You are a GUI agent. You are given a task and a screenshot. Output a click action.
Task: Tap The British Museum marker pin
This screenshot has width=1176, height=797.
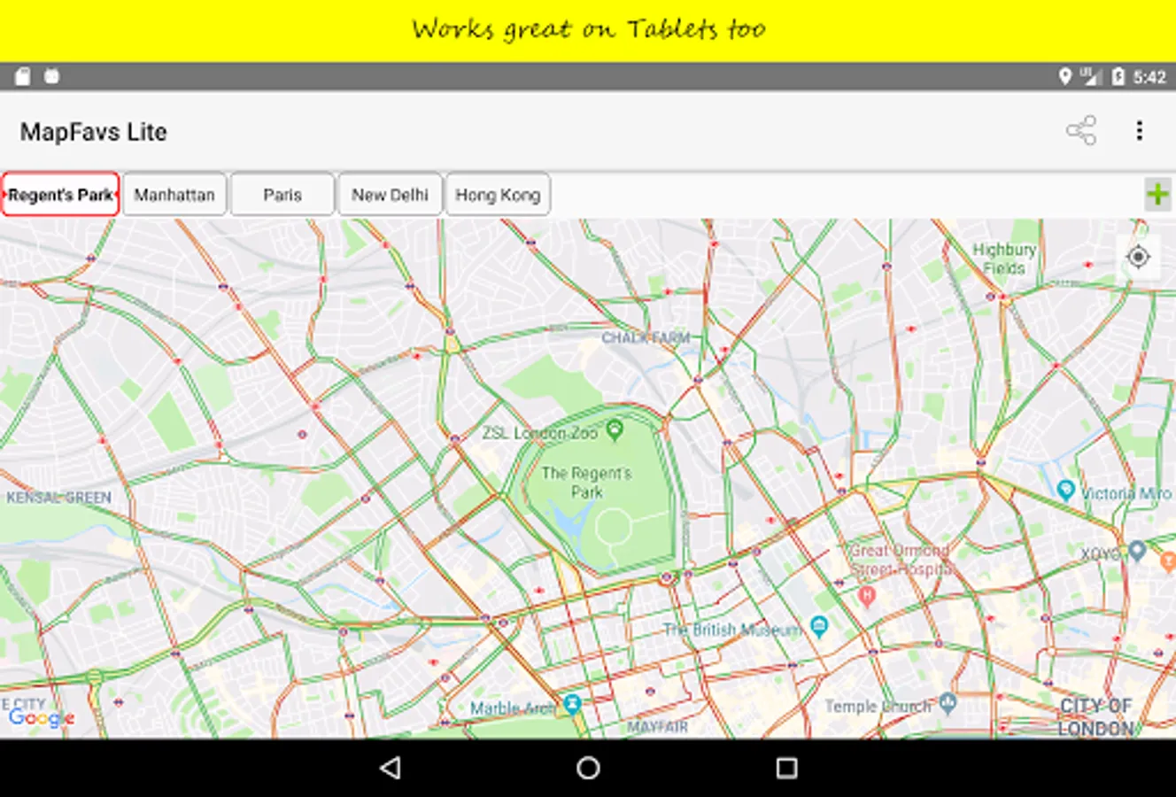pyautogui.click(x=819, y=627)
